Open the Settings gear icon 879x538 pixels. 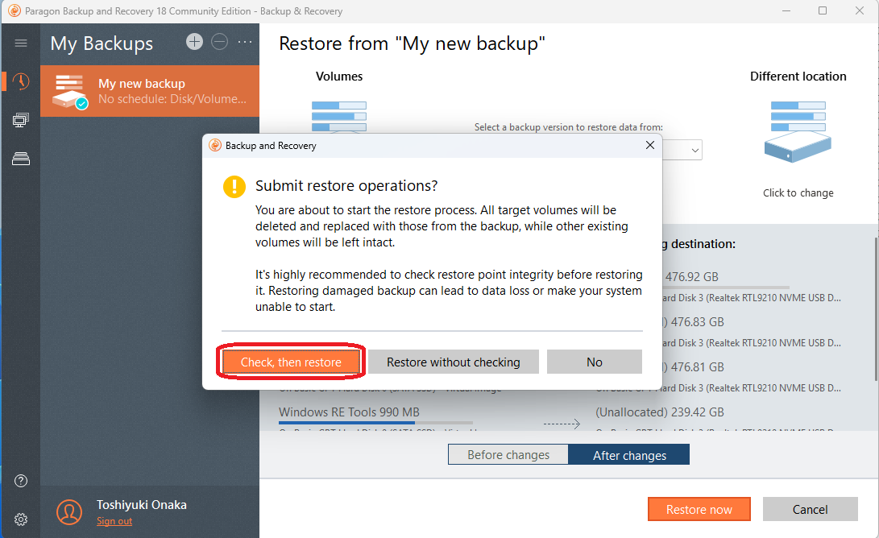[x=21, y=519]
